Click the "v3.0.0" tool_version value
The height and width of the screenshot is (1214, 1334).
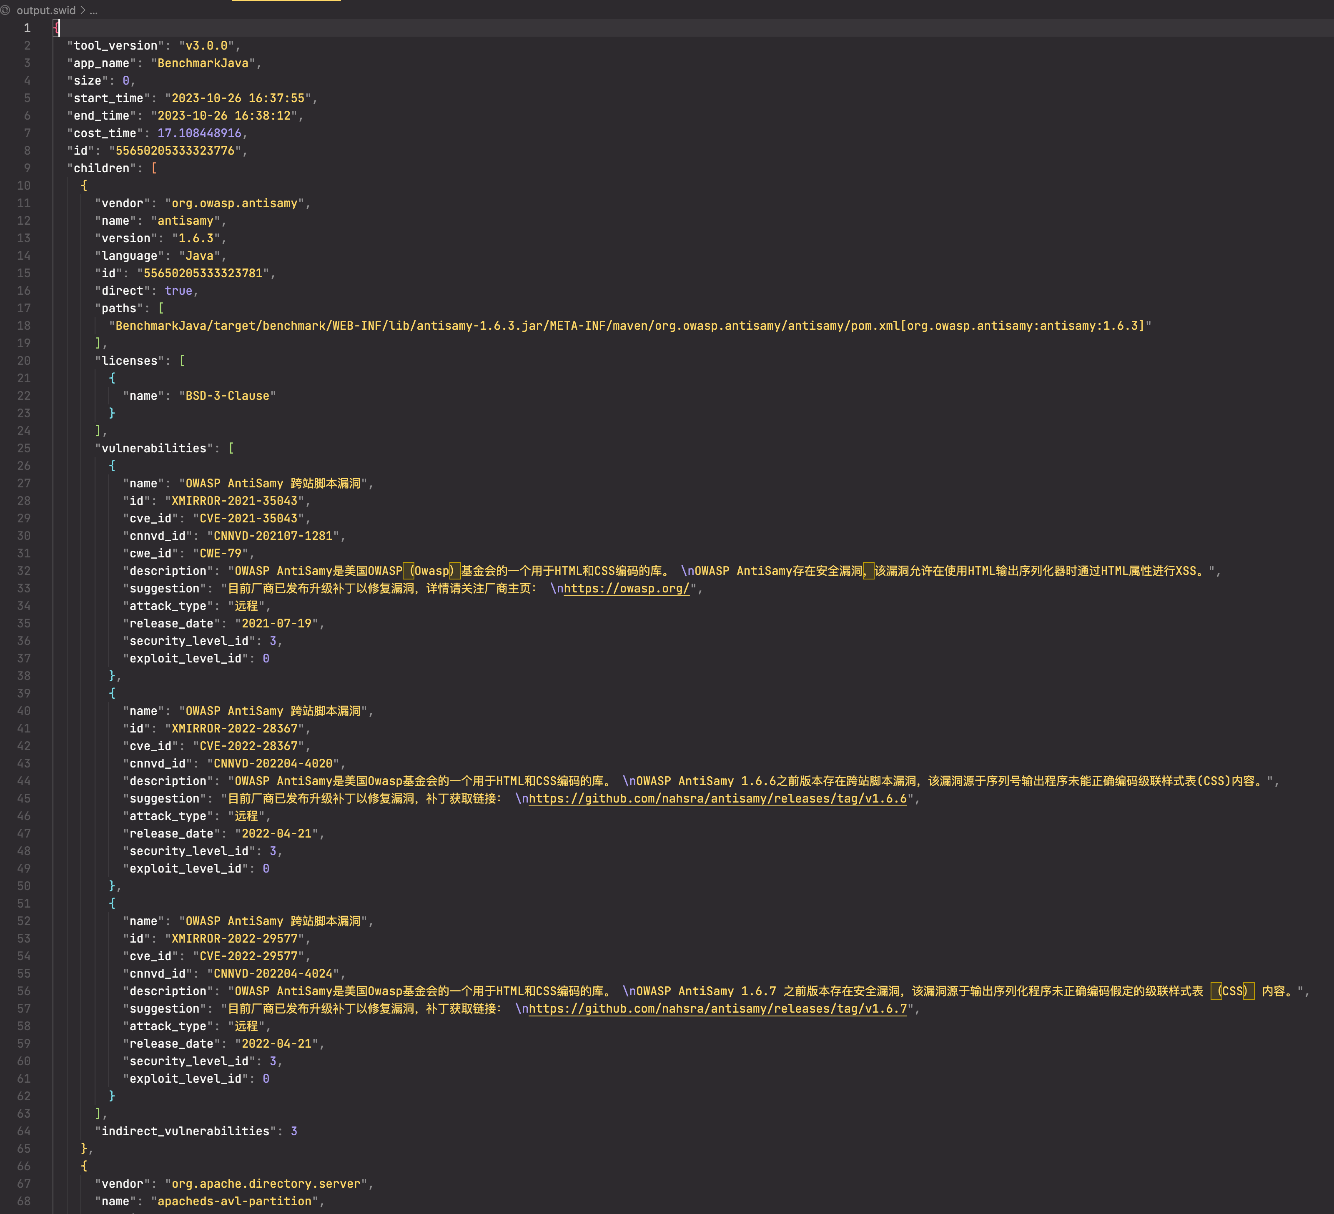(x=206, y=45)
